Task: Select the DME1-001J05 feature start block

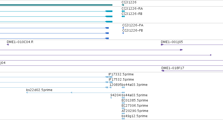Action: pos(162,45)
